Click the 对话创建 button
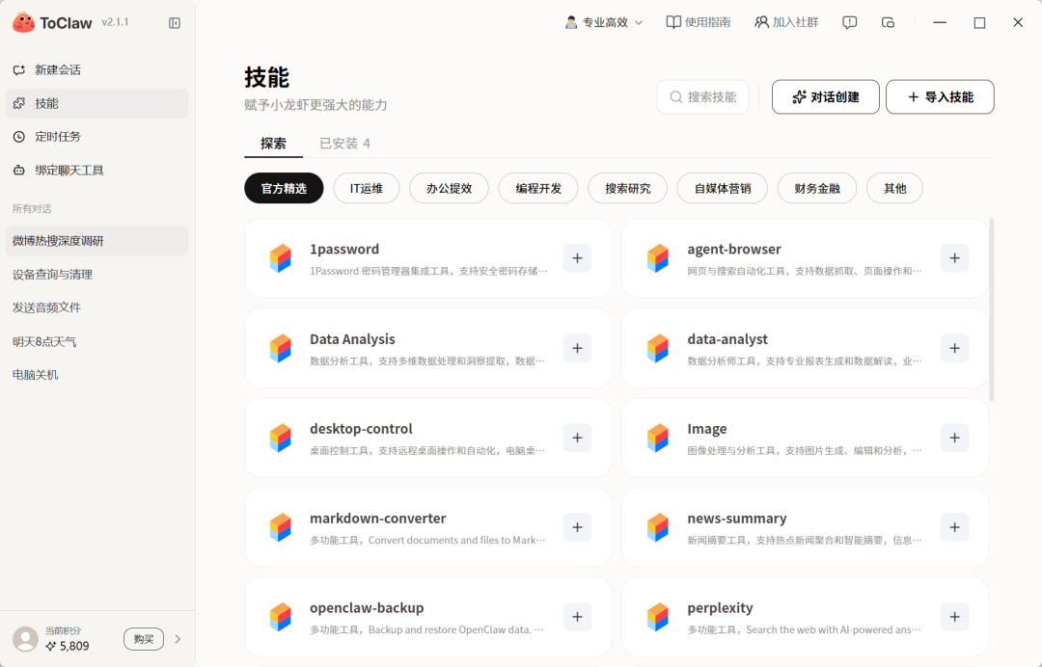This screenshot has width=1042, height=667. 825,97
